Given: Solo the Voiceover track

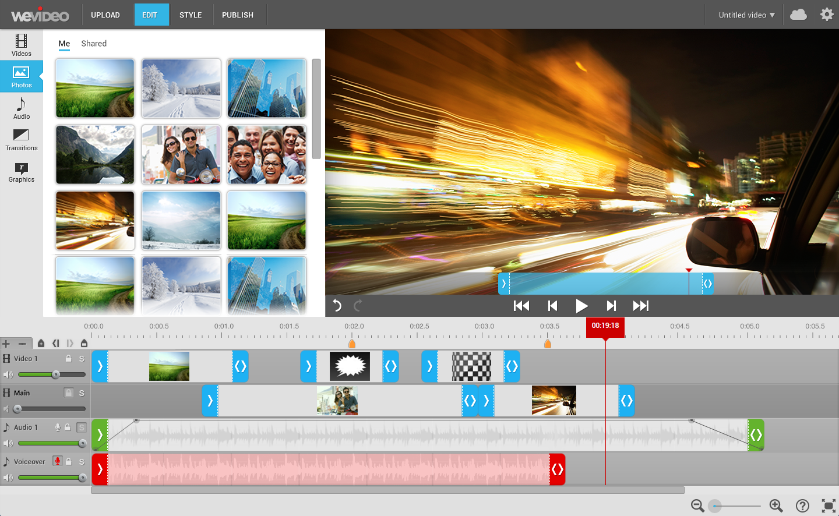Looking at the screenshot, I should (x=82, y=461).
